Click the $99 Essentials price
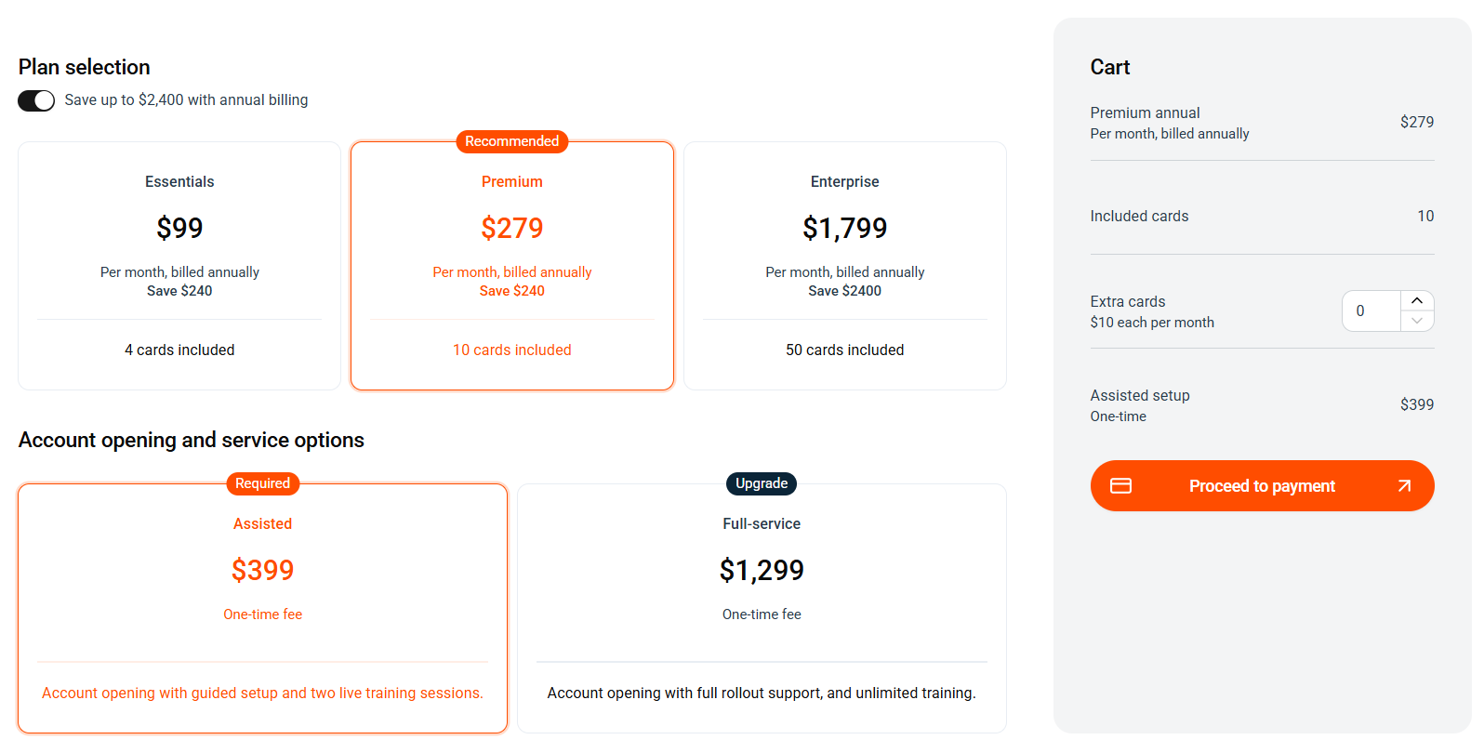 [x=179, y=228]
